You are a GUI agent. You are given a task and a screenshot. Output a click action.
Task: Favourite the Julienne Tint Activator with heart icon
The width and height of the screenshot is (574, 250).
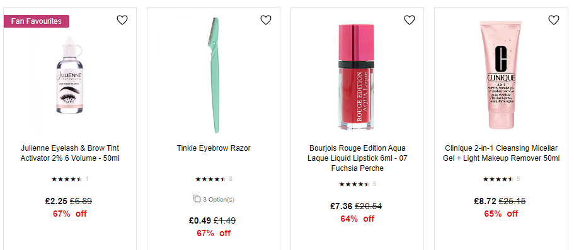pos(122,20)
